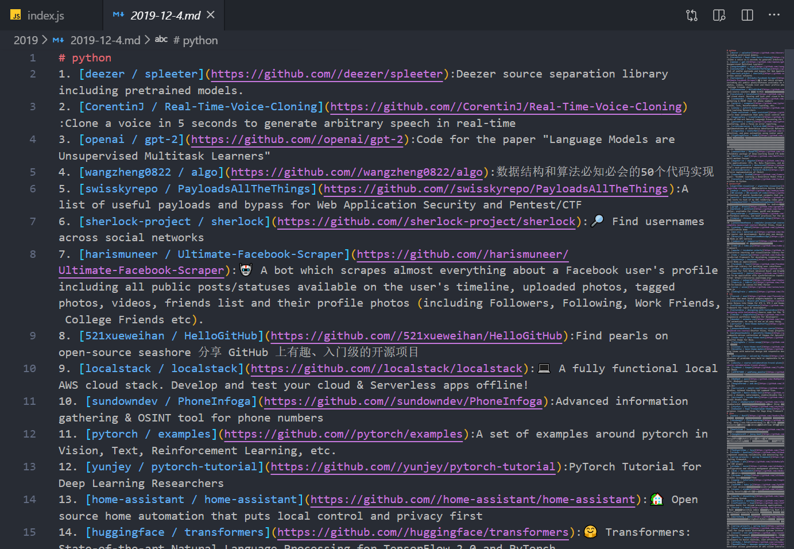Click the 2019-12-4.md breadcrumb
The height and width of the screenshot is (549, 794).
105,40
